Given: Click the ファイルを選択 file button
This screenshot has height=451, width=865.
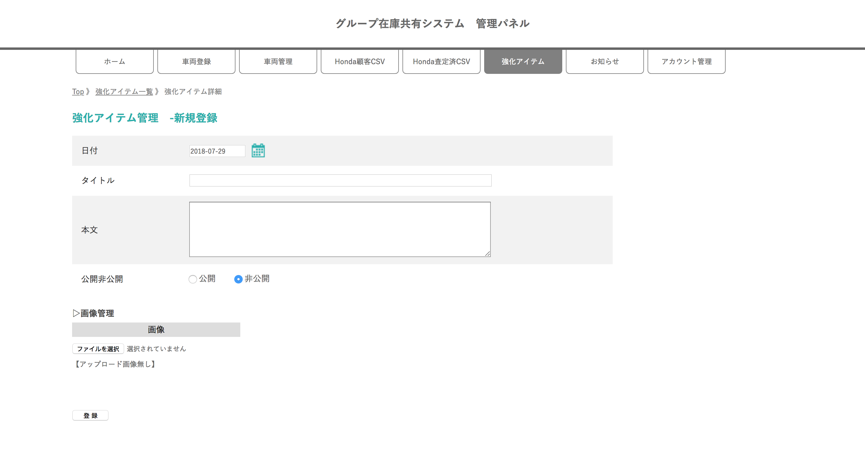Looking at the screenshot, I should [98, 349].
